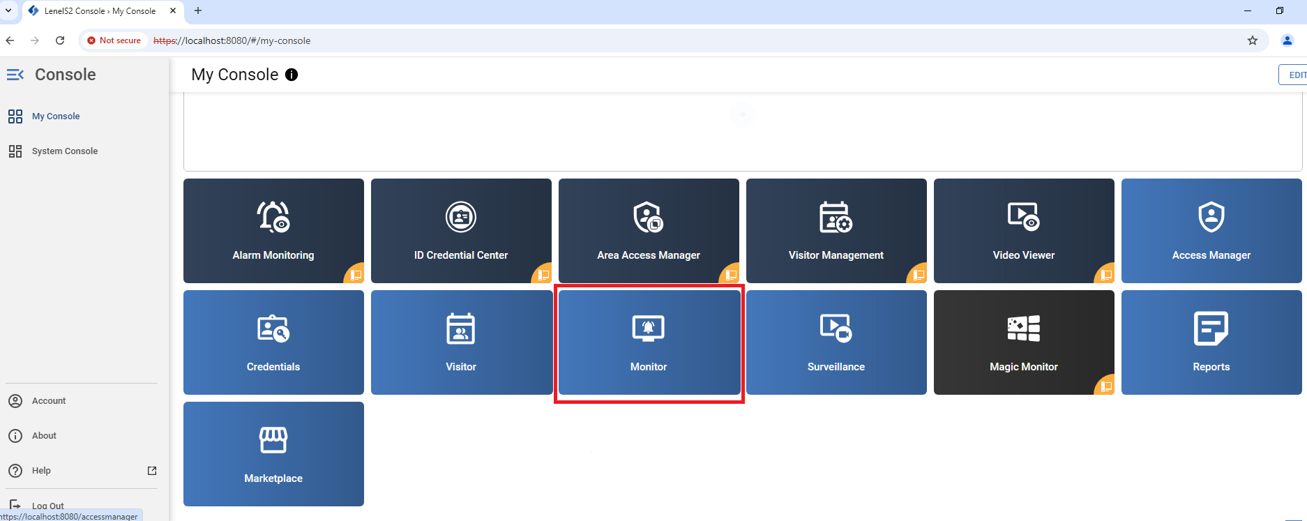Viewport: 1307px width, 521px height.
Task: Click the info icon beside My Console
Action: click(292, 75)
